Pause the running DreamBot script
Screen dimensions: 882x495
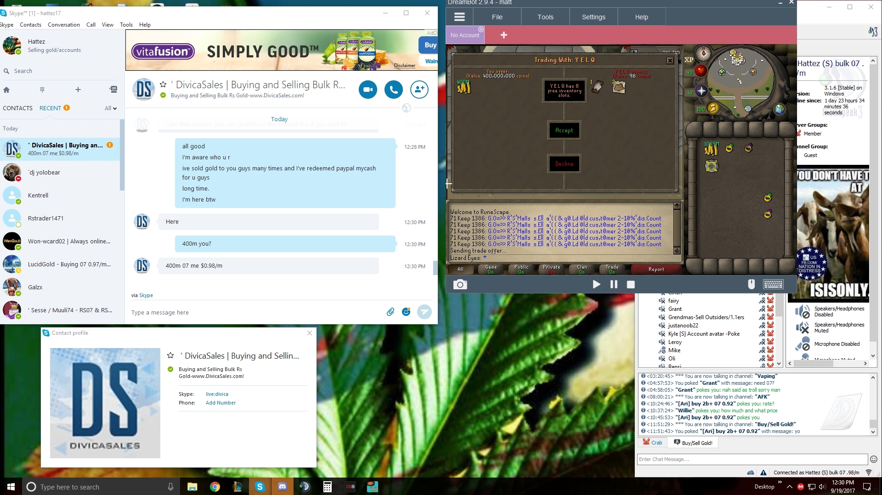click(614, 285)
